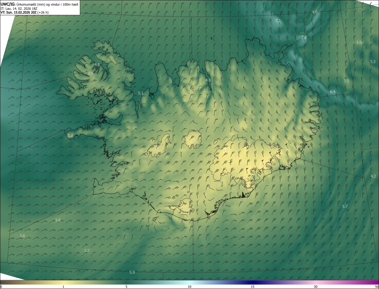Click the 3.5 value label on the map
Screen dimensions: 379x289
click(x=346, y=81)
